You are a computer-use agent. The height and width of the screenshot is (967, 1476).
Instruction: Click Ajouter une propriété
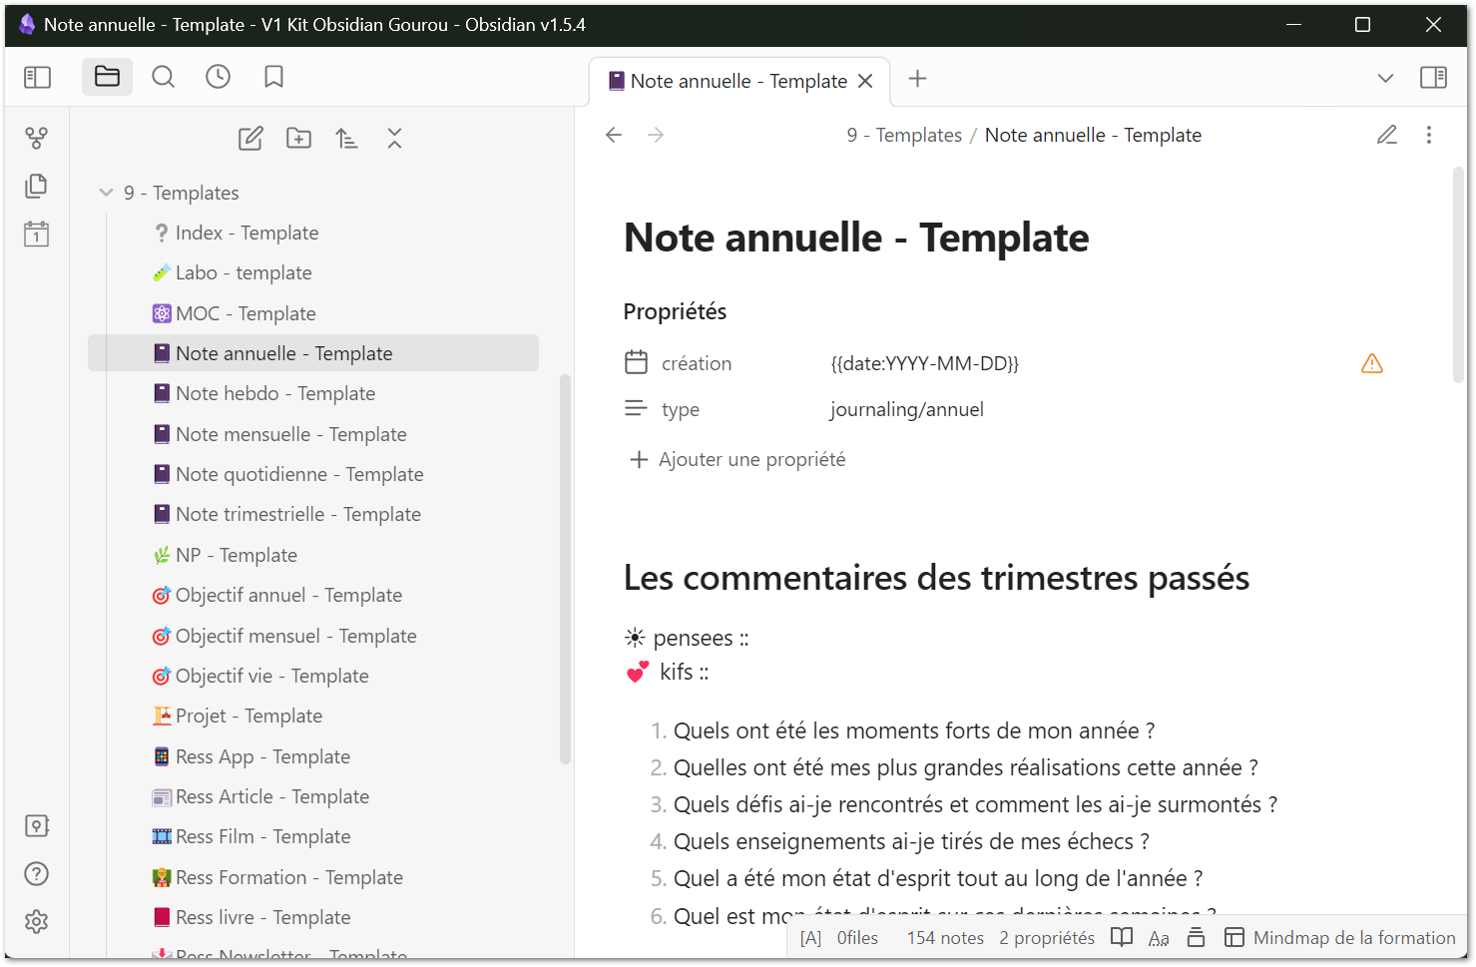click(738, 459)
